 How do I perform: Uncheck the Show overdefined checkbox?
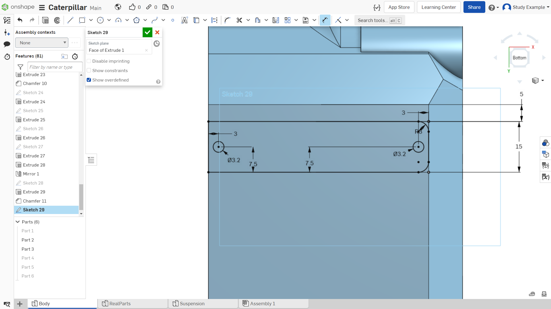[89, 80]
